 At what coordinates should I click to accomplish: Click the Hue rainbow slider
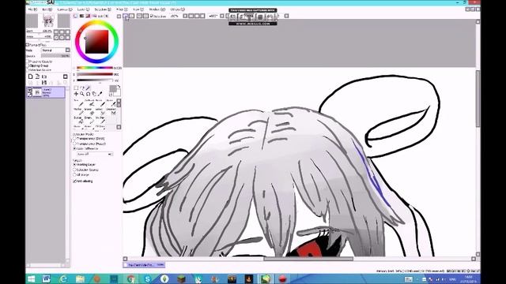(95, 69)
